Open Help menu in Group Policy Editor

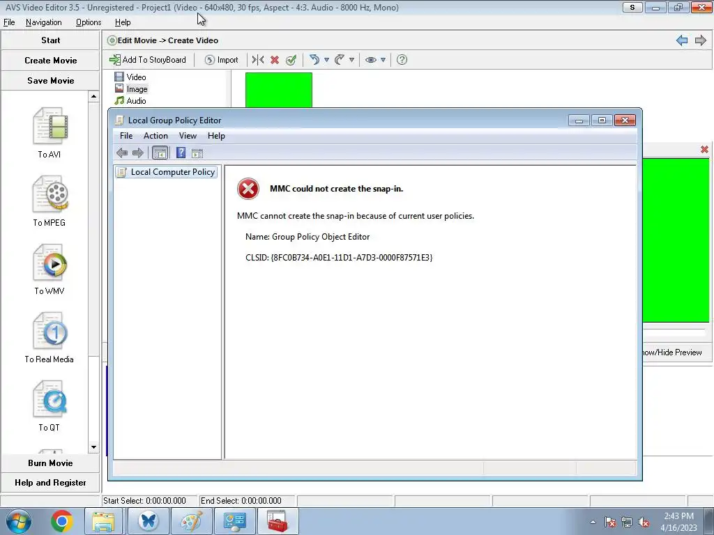(216, 136)
